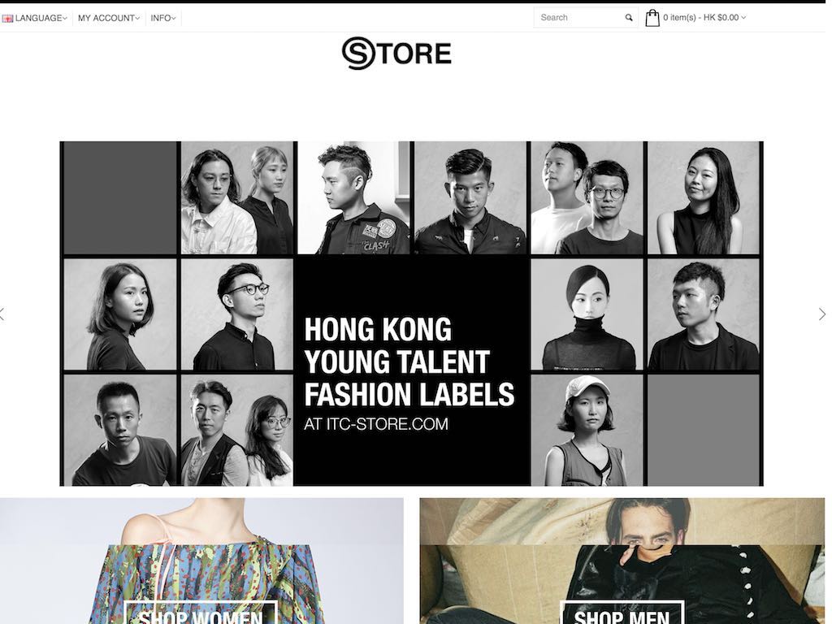Expand the cart summary 0 item(s) dropdown
The image size is (832, 624).
pyautogui.click(x=704, y=18)
